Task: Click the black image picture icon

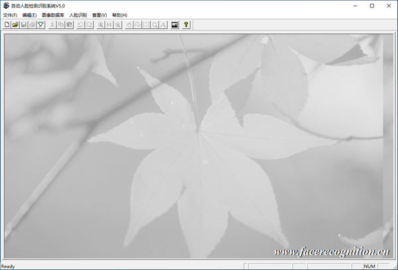Action: click(x=175, y=25)
